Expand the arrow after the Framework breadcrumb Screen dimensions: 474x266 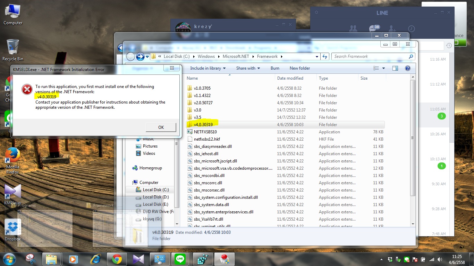(281, 56)
